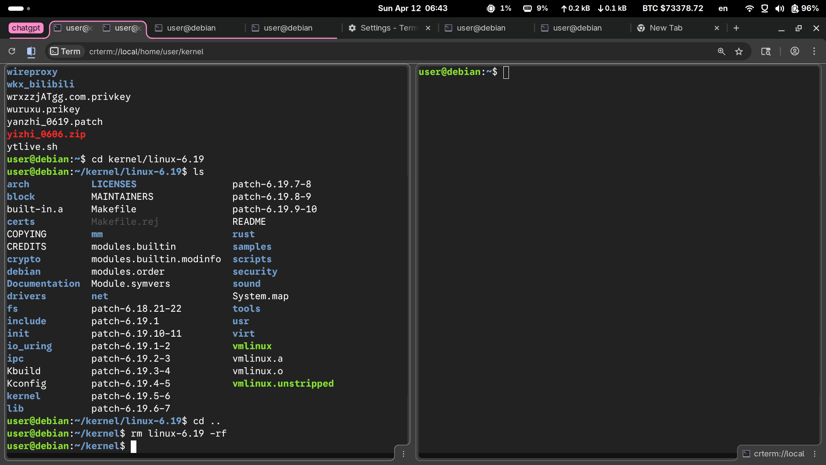Click the Term site info chip
826x465 pixels.
pyautogui.click(x=65, y=52)
